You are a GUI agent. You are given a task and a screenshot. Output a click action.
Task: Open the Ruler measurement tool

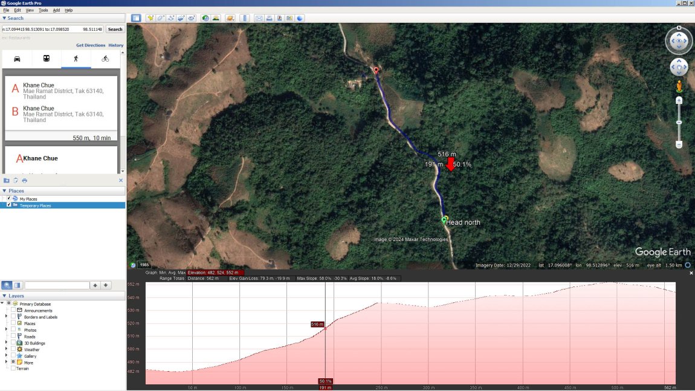(x=245, y=18)
